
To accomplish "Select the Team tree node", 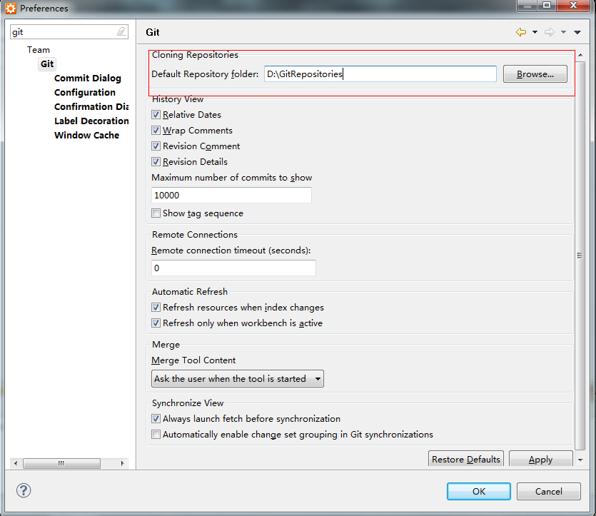I will tap(39, 50).
